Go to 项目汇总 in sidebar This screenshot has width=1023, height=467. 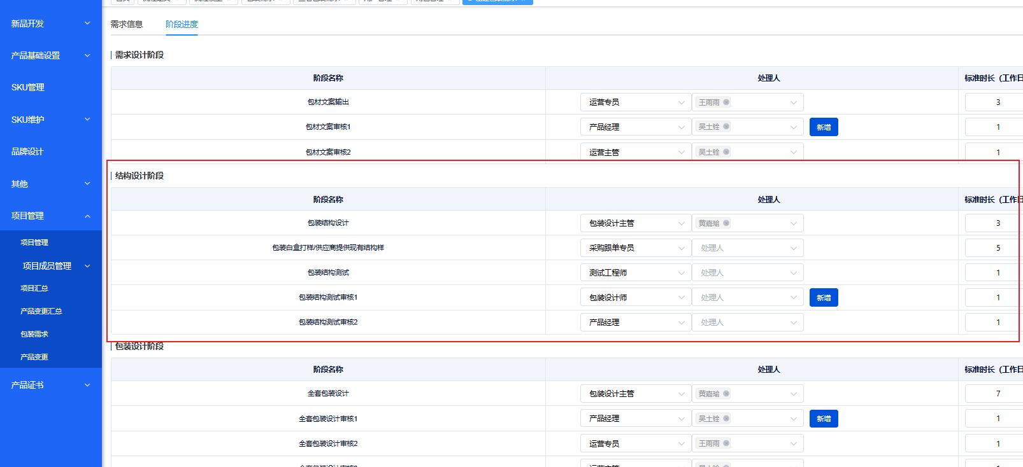pos(34,288)
